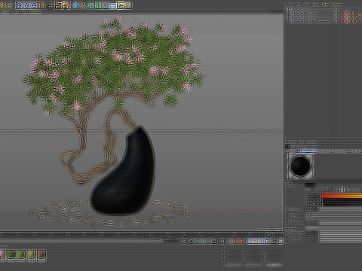Toggle parameter keyframe recording icon
Image resolution: width=362 pixels, height=271 pixels.
[267, 241]
